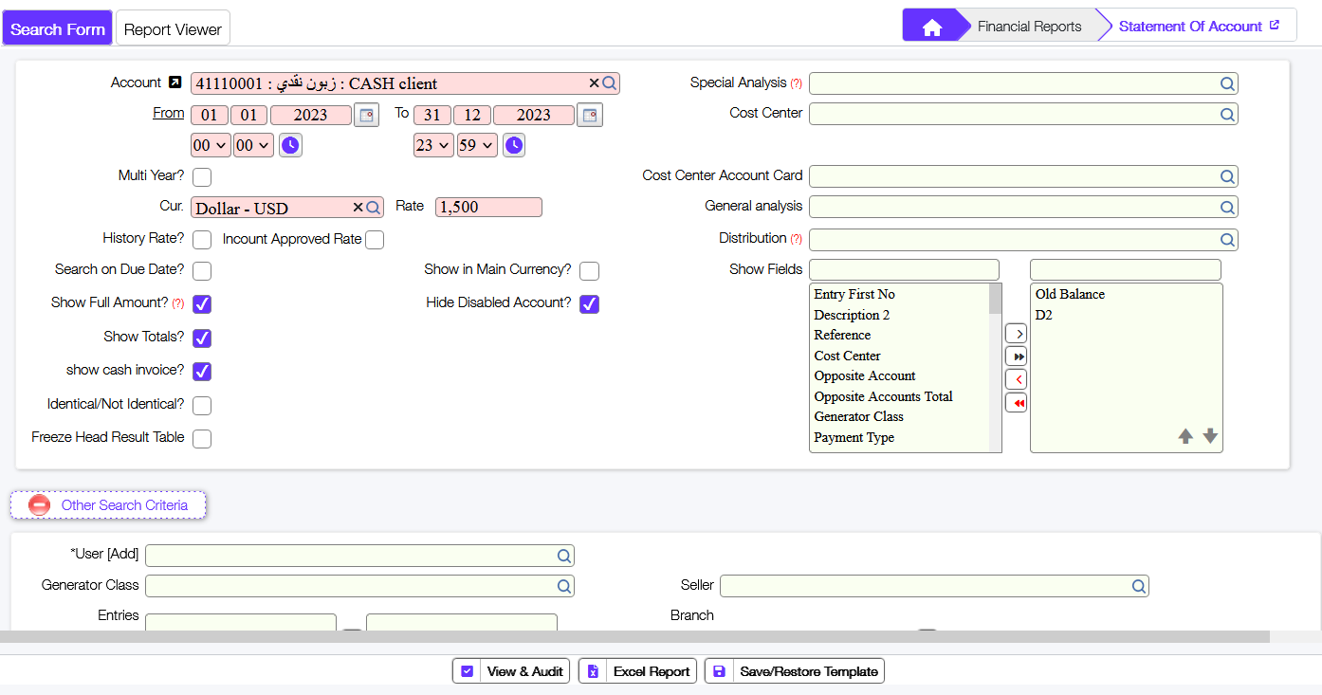
Task: Select Payment Type in available fields
Action: 854,437
